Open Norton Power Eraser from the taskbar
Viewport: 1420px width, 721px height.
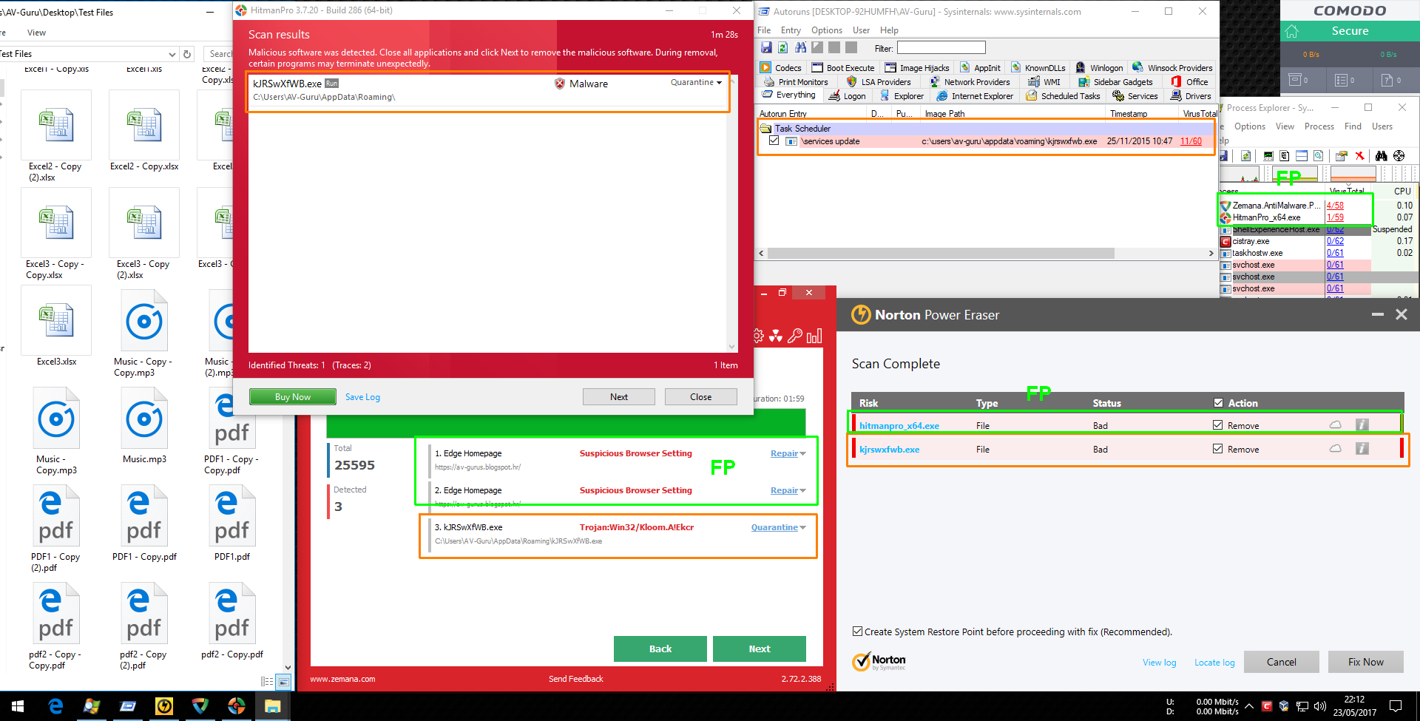click(164, 706)
